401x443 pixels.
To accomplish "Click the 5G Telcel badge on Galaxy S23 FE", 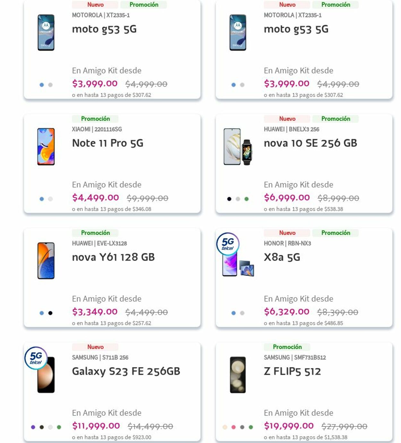I will click(x=36, y=358).
